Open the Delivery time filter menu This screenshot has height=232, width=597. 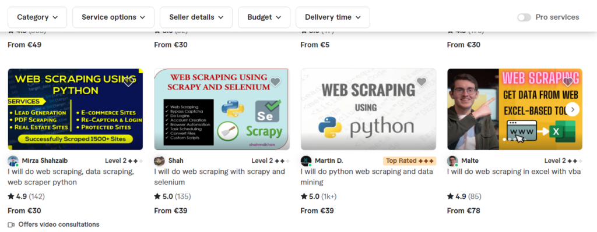click(x=333, y=17)
